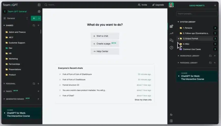Click the Search prompts field

(197, 14)
